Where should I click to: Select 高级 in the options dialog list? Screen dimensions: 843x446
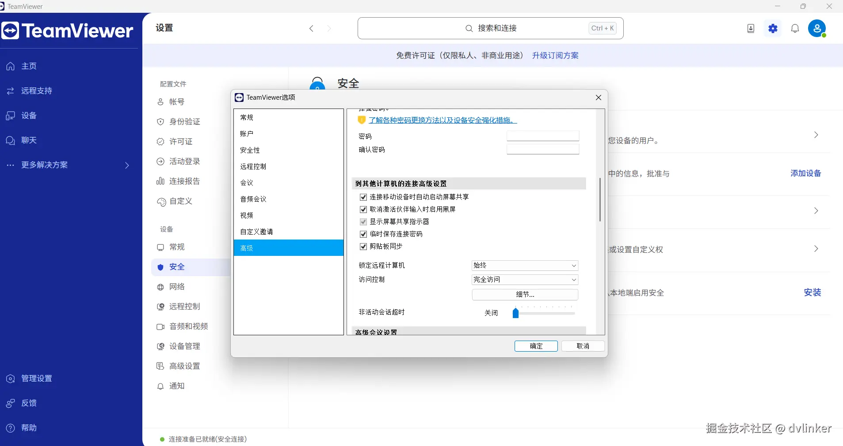(x=289, y=248)
